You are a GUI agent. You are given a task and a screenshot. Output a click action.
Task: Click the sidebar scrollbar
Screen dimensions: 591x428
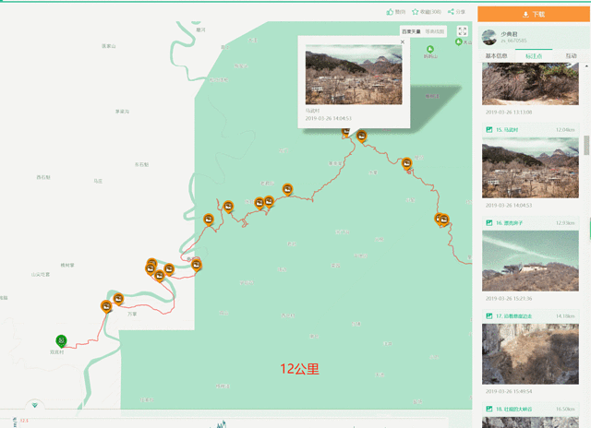pyautogui.click(x=585, y=146)
